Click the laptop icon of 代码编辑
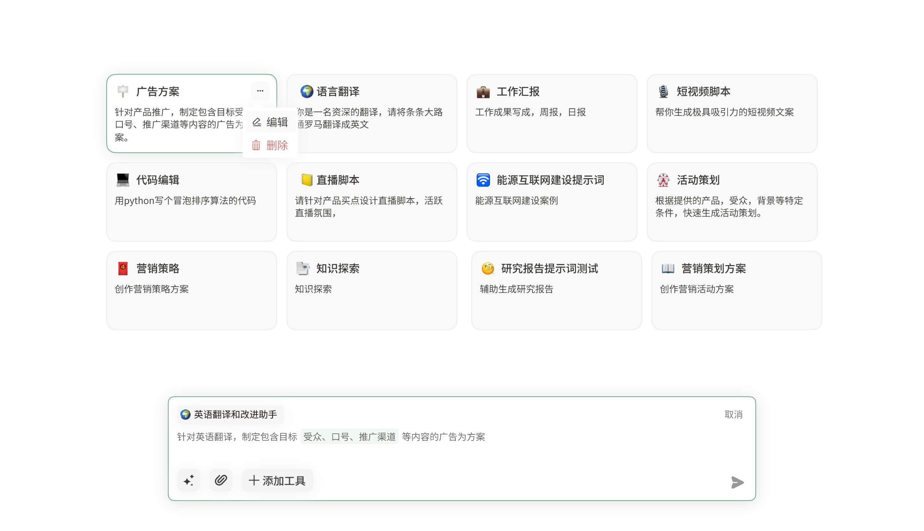The height and width of the screenshot is (531, 924). 123,180
